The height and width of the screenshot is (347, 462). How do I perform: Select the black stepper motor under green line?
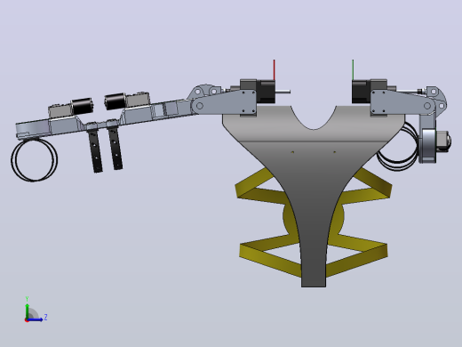[362, 92]
